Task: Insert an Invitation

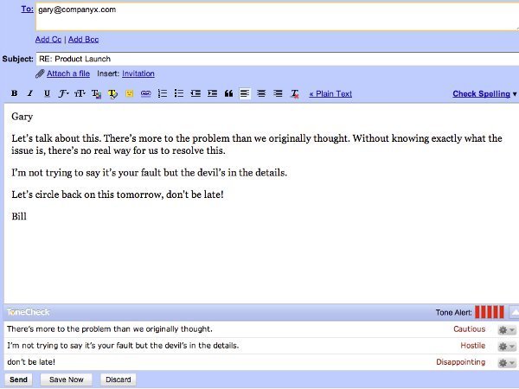Action: [138, 73]
